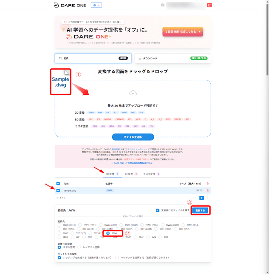Screen dimensions: 269x274
Task: Select ハッチングを無視する radio option
Action: pyautogui.click(x=60, y=257)
